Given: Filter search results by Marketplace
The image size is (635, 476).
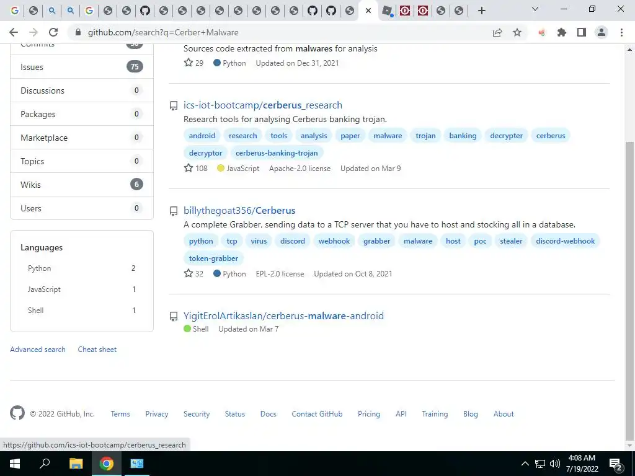Looking at the screenshot, I should pos(82,138).
